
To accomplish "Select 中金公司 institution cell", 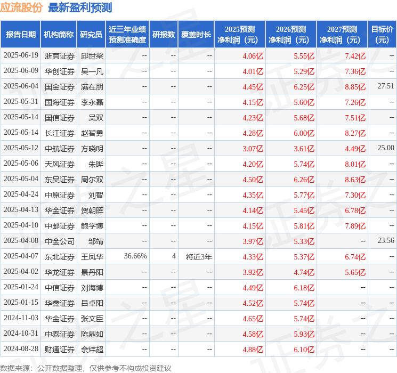I will pos(60,241).
